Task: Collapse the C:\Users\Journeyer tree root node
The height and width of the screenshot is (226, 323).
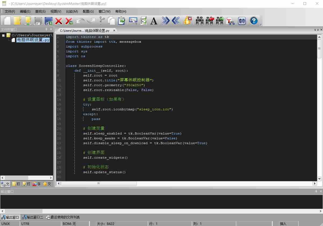Action: (3, 35)
